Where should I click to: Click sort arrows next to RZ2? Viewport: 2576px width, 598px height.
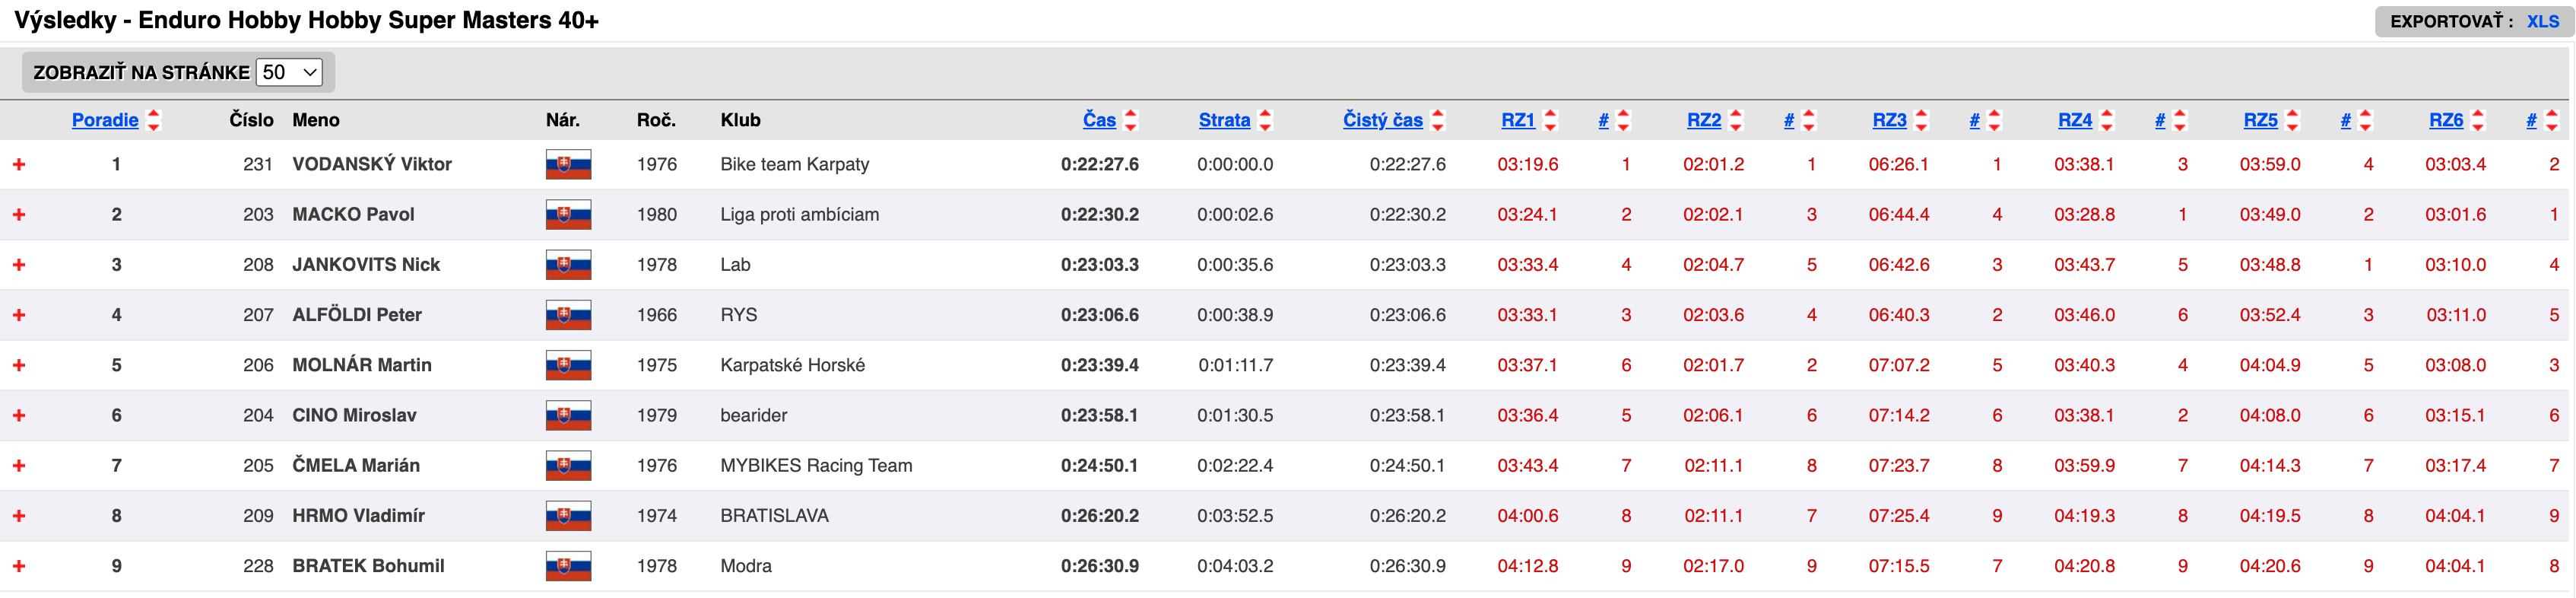1736,120
